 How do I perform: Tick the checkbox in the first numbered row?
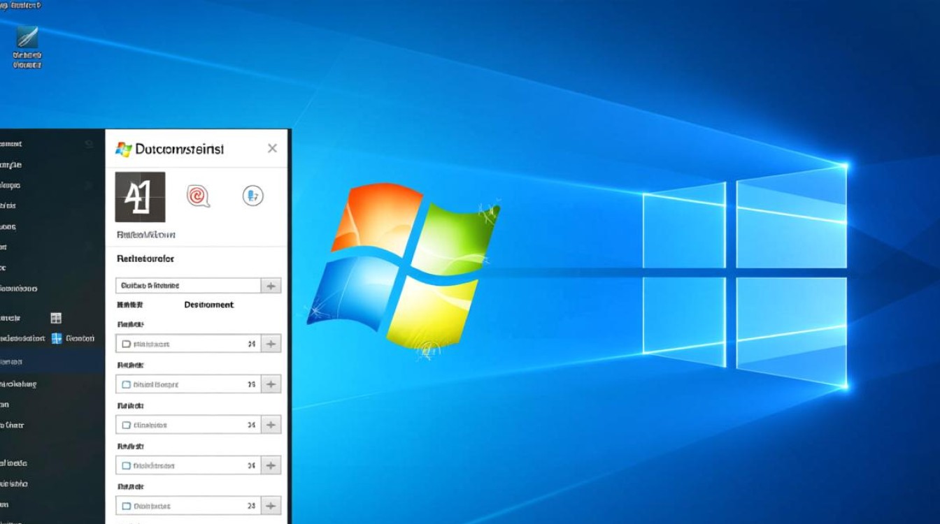click(127, 344)
